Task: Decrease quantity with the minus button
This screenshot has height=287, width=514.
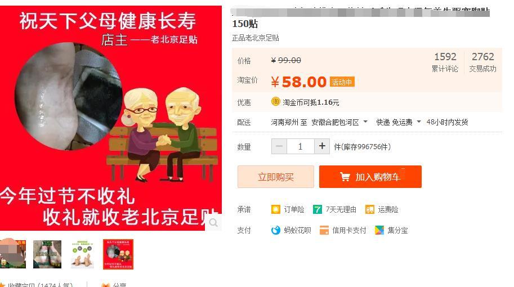Action: [279, 146]
